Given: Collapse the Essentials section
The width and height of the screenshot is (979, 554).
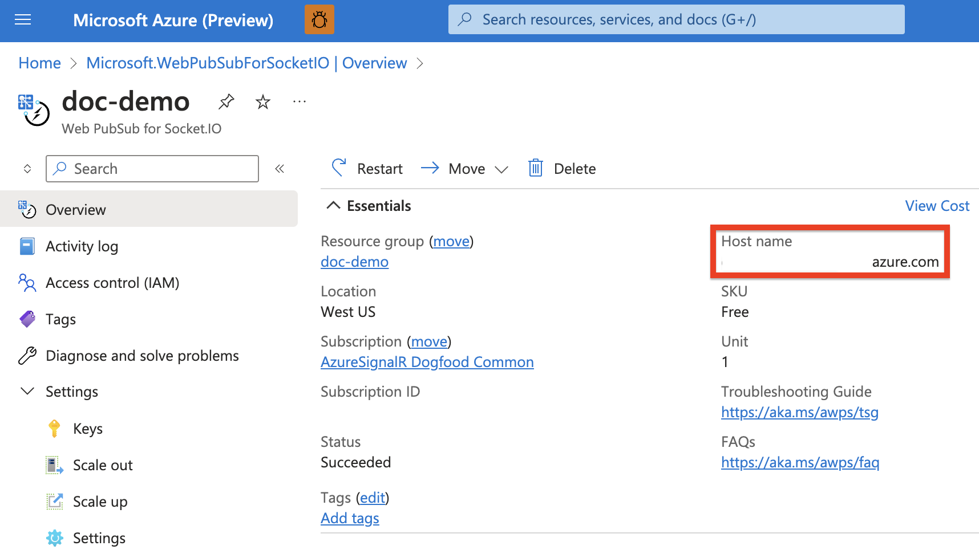Looking at the screenshot, I should (333, 206).
